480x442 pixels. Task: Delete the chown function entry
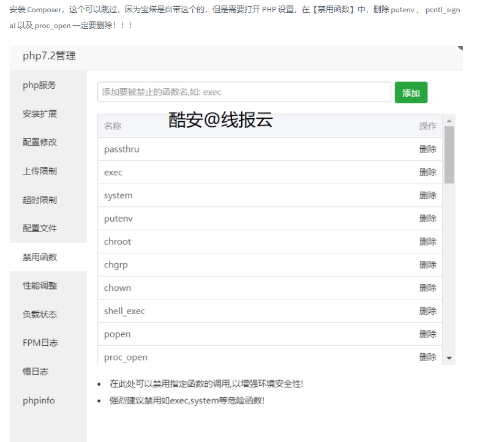(x=427, y=288)
